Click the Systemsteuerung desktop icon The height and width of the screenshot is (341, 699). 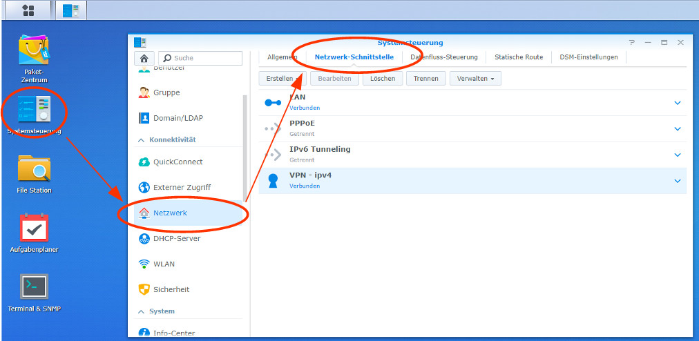[34, 110]
